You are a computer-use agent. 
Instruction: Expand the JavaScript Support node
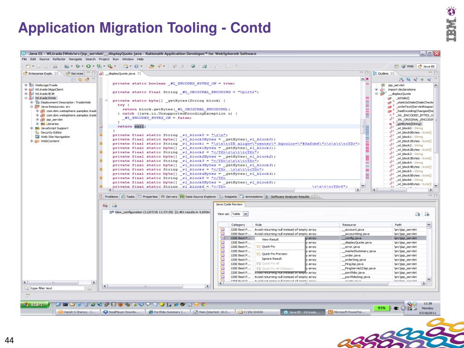pos(32,128)
